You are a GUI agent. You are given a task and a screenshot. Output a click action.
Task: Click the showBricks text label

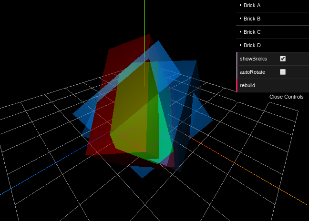[x=253, y=59]
